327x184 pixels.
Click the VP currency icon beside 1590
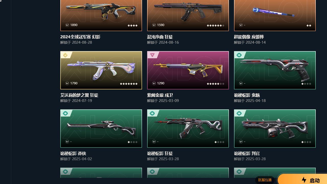[154, 25]
